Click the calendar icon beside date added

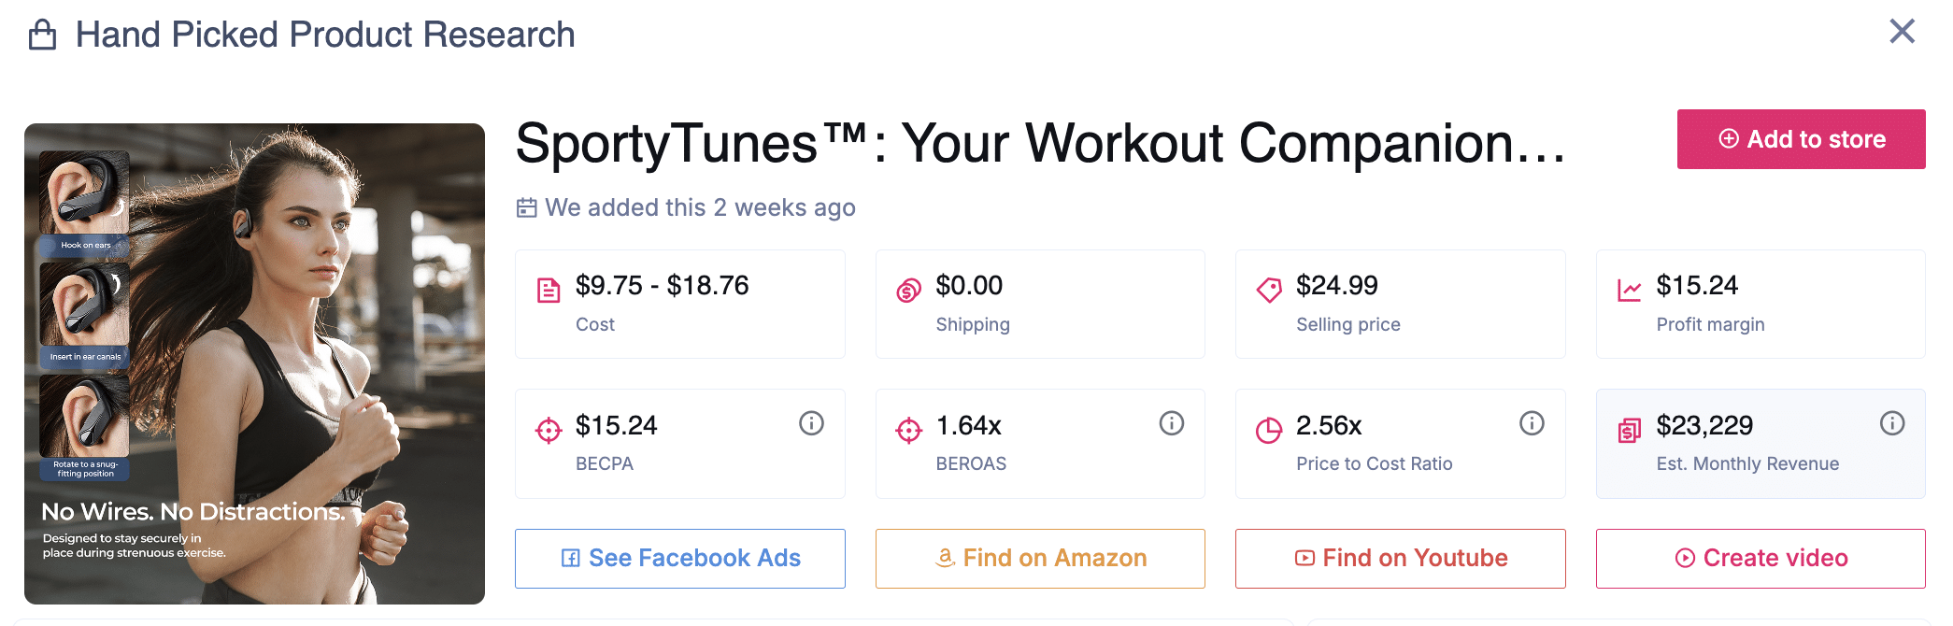(x=527, y=207)
